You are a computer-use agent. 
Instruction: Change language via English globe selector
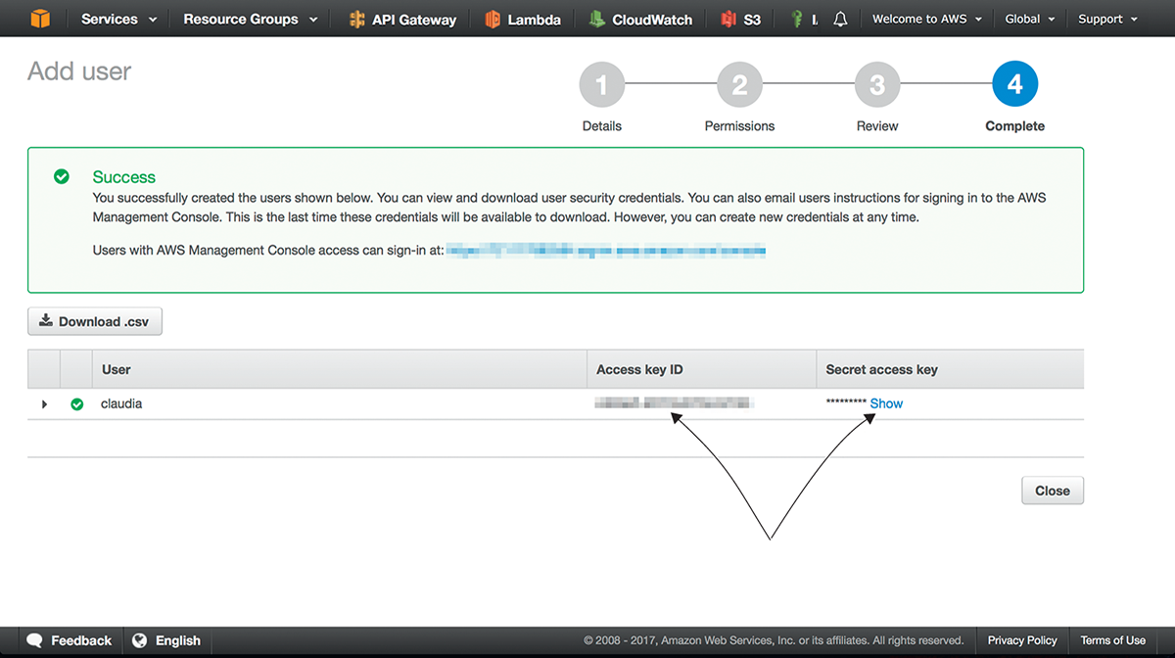pyautogui.click(x=166, y=640)
